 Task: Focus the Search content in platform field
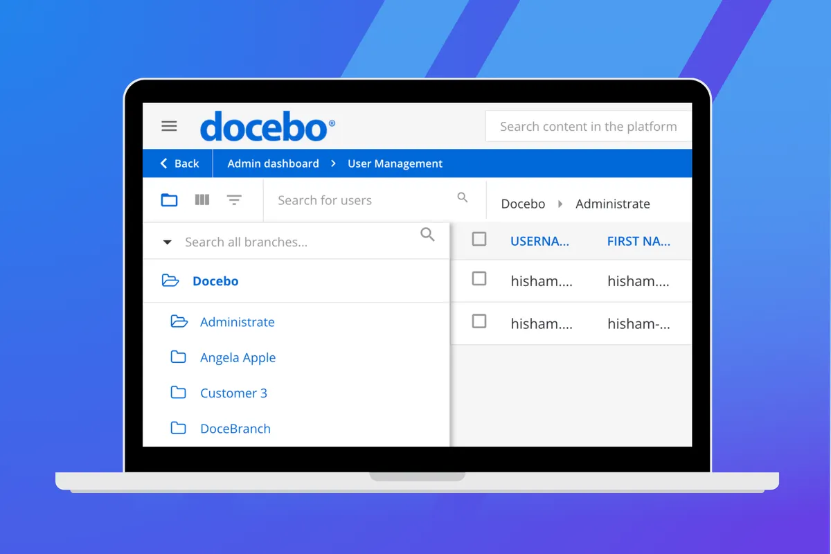(x=589, y=126)
